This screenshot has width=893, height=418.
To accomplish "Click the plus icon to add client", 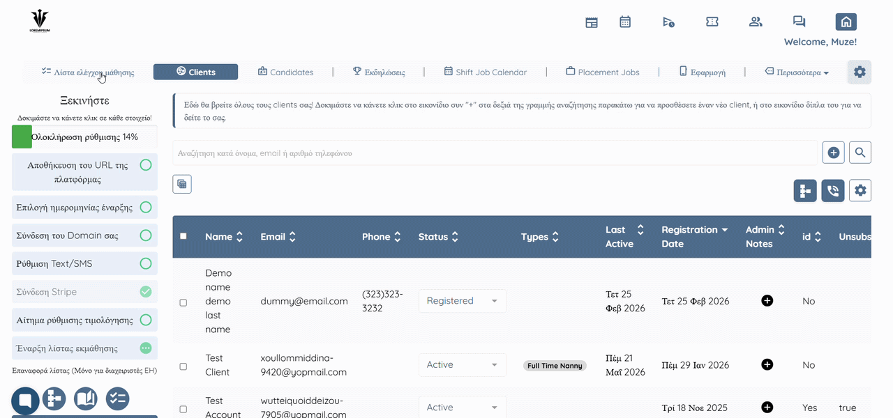I will pos(834,153).
